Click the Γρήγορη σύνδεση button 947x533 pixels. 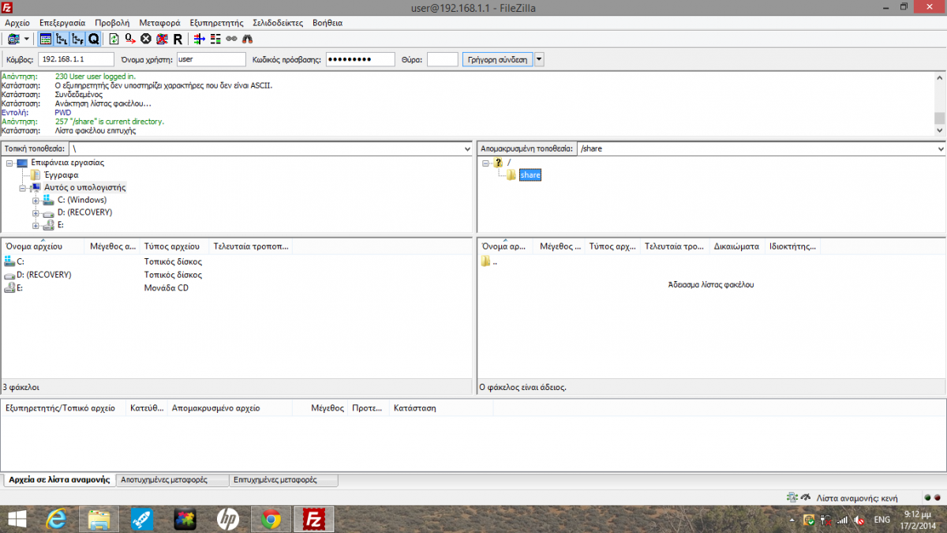coord(497,59)
